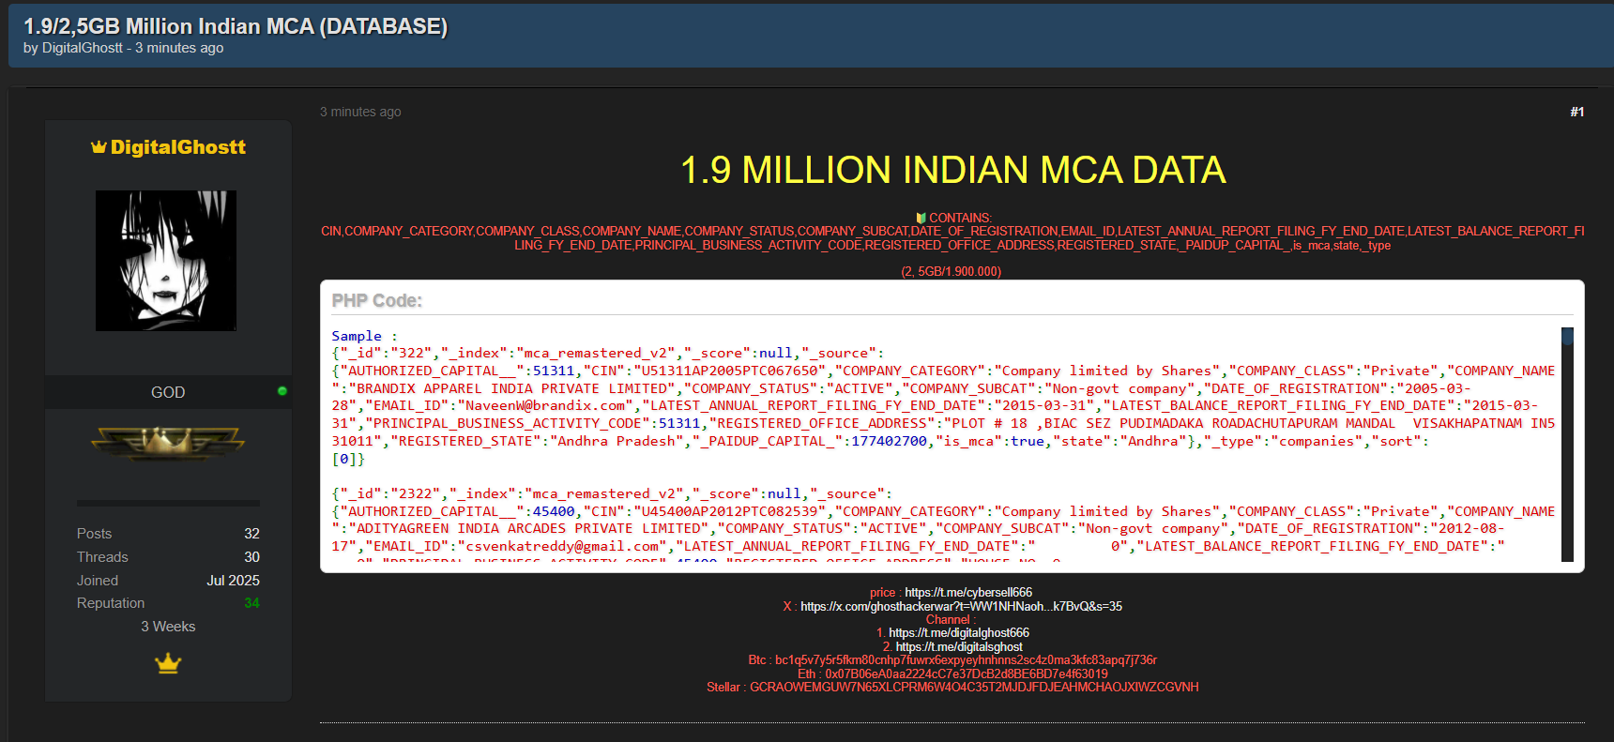Open the user's Threads count of 30
This screenshot has width=1614, height=742.
251,557
